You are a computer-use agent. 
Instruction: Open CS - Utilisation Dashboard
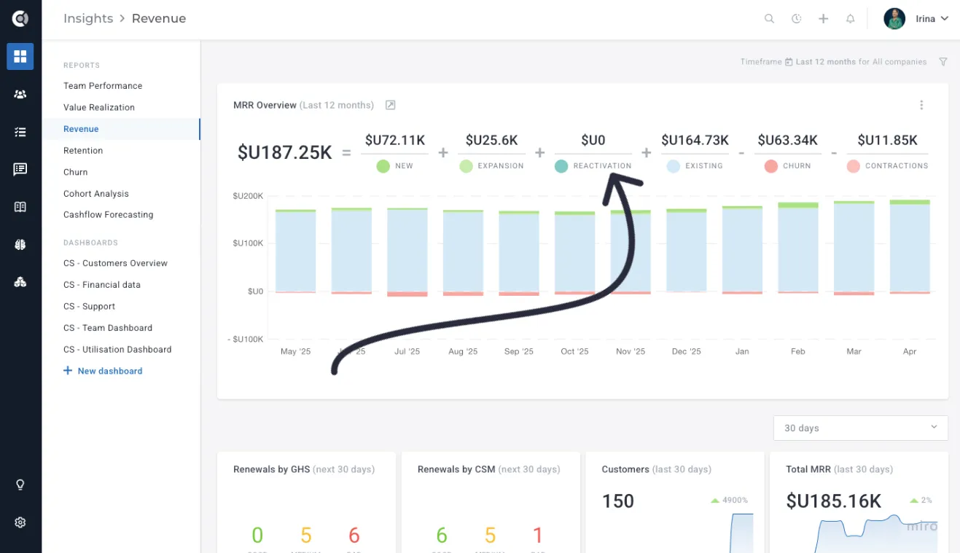[x=117, y=350]
